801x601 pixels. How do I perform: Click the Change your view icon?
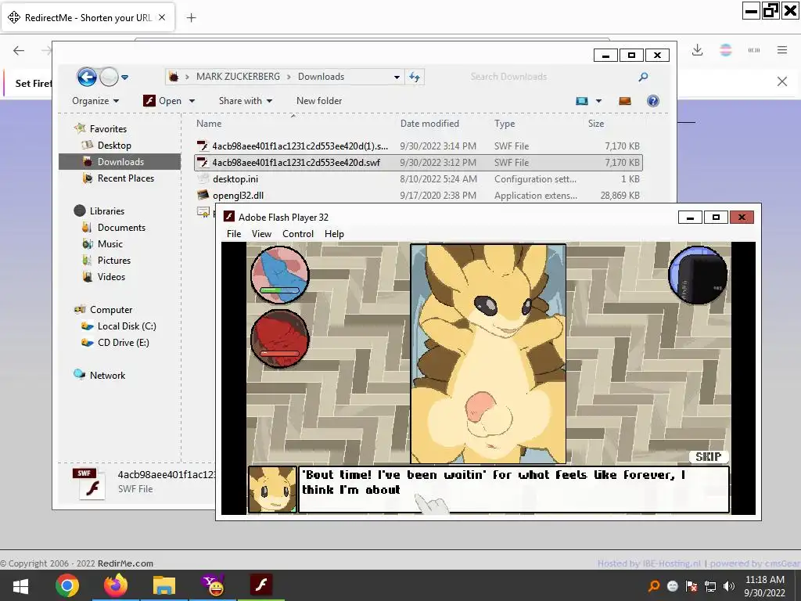click(x=582, y=101)
